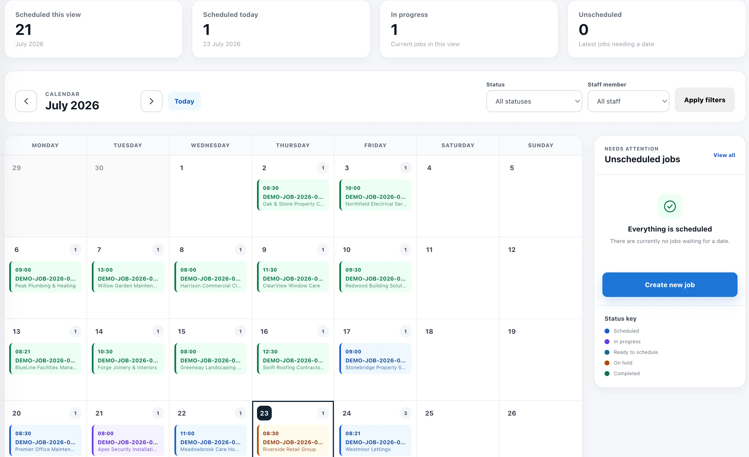The image size is (749, 457).
Task: Open Harrison Commercial job on July 8
Action: click(210, 277)
